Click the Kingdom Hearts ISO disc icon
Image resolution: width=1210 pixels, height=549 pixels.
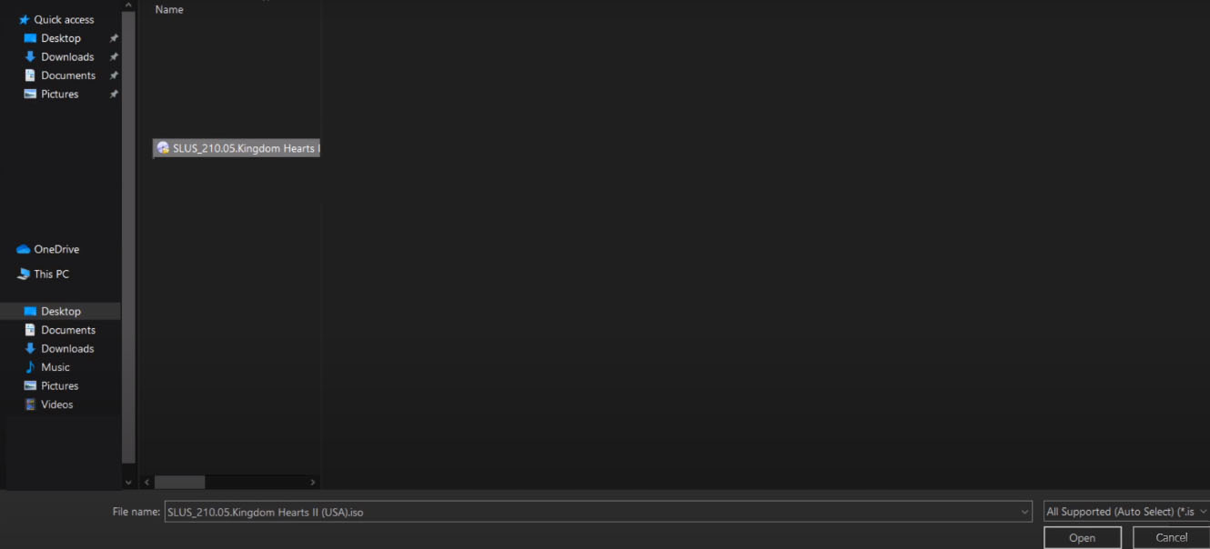tap(163, 148)
